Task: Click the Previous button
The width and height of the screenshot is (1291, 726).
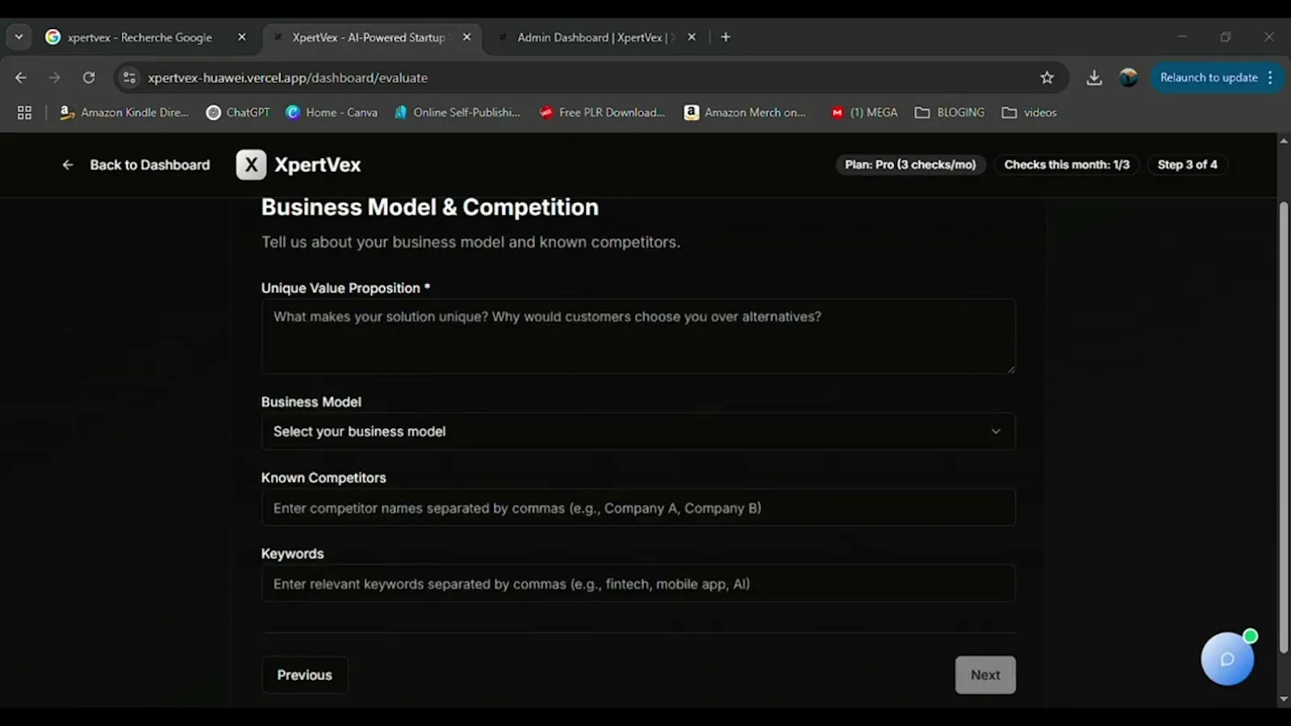Action: 304,675
